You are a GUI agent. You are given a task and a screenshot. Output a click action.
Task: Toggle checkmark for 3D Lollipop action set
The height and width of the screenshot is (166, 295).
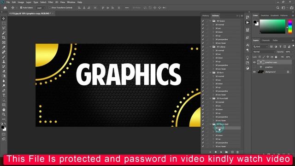click(x=203, y=47)
